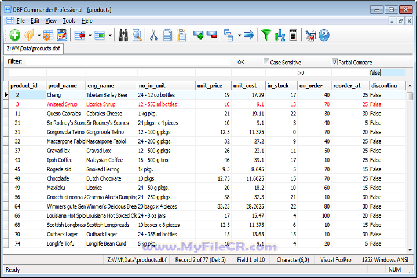Click 'Visual FoxPro' in the status bar
Image resolution: width=417 pixels, height=278 pixels.
click(335, 260)
